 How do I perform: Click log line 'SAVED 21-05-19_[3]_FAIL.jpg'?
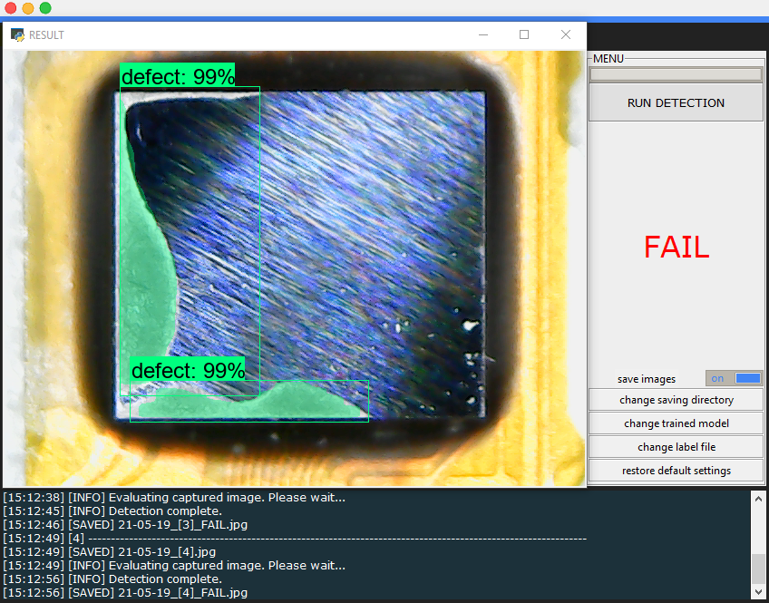click(125, 524)
